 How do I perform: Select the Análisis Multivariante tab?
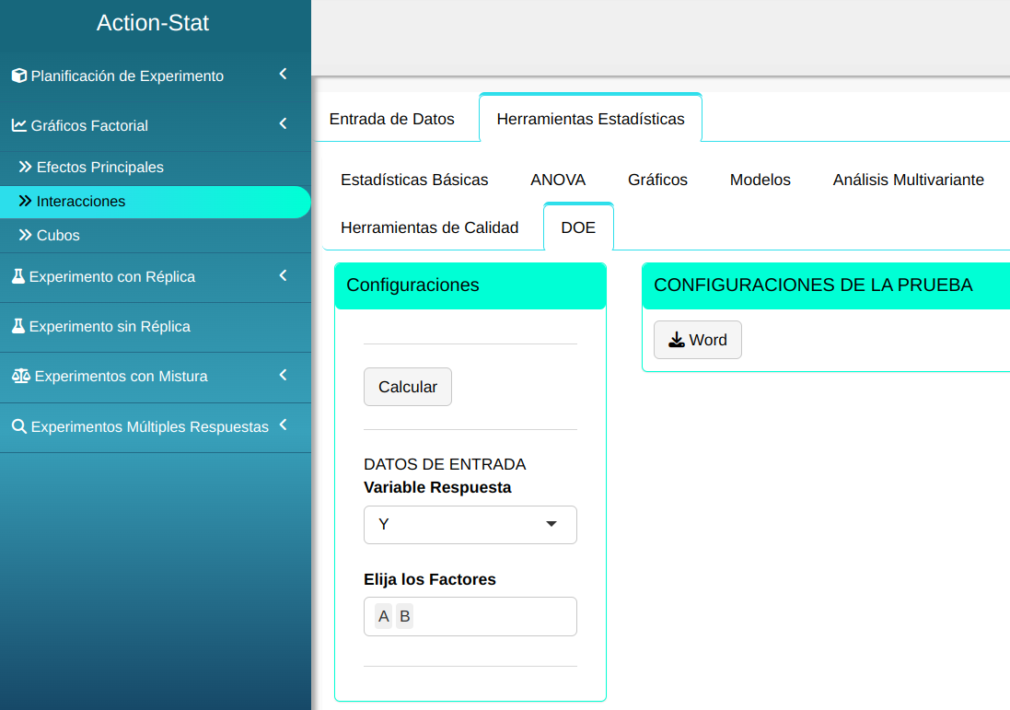(908, 180)
